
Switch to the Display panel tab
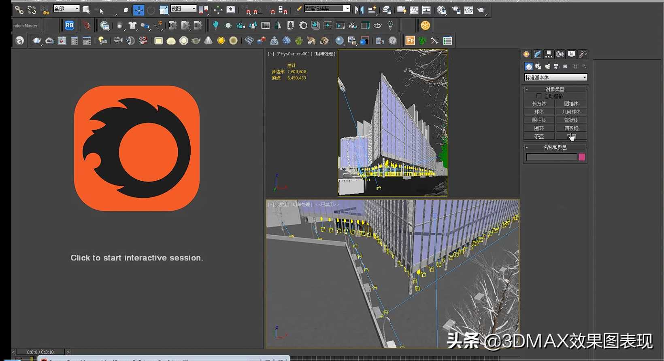point(571,54)
